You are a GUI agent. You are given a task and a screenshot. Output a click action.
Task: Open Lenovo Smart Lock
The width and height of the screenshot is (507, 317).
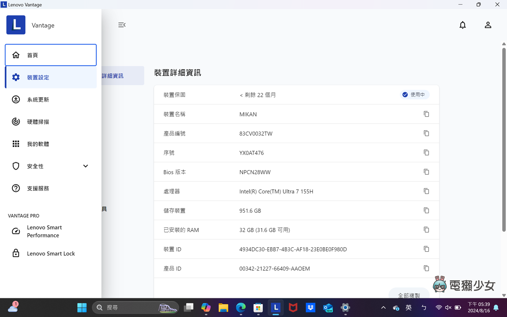pyautogui.click(x=51, y=253)
